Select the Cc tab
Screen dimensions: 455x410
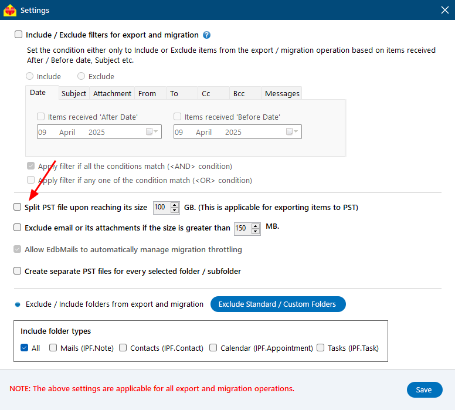(214, 93)
